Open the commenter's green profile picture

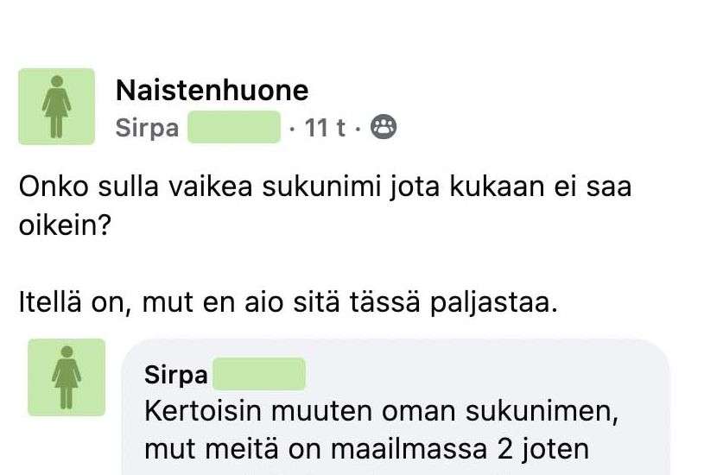pyautogui.click(x=66, y=377)
